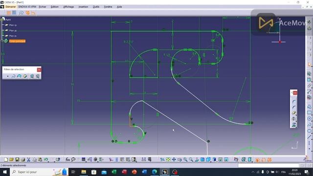The width and height of the screenshot is (313, 176).
Task: Select the Rotate view tool
Action: 179,159
